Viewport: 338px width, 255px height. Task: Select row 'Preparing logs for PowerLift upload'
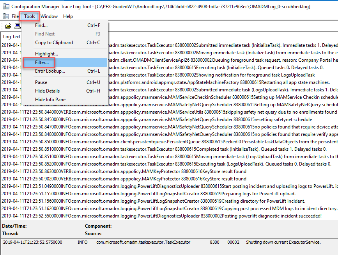tap(169, 194)
